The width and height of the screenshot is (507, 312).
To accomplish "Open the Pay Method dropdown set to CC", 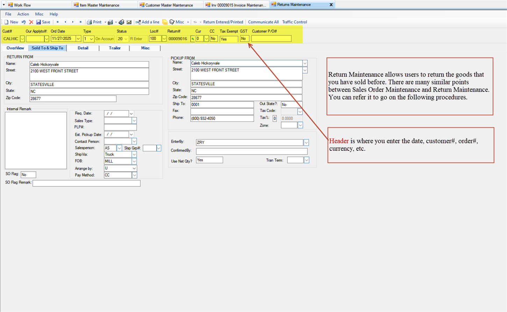I will (134, 175).
